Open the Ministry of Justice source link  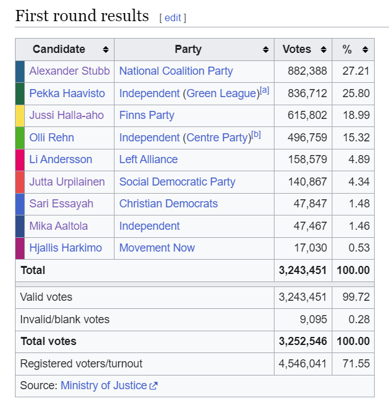coord(104,385)
